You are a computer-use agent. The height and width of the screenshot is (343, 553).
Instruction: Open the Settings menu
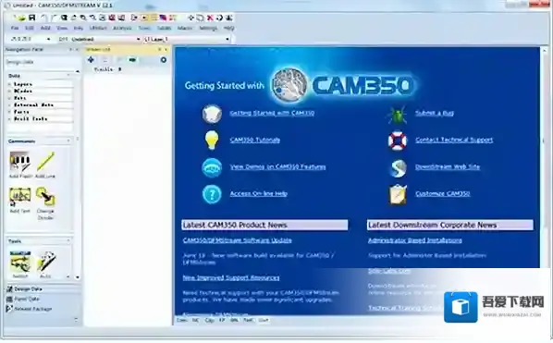pyautogui.click(x=208, y=28)
